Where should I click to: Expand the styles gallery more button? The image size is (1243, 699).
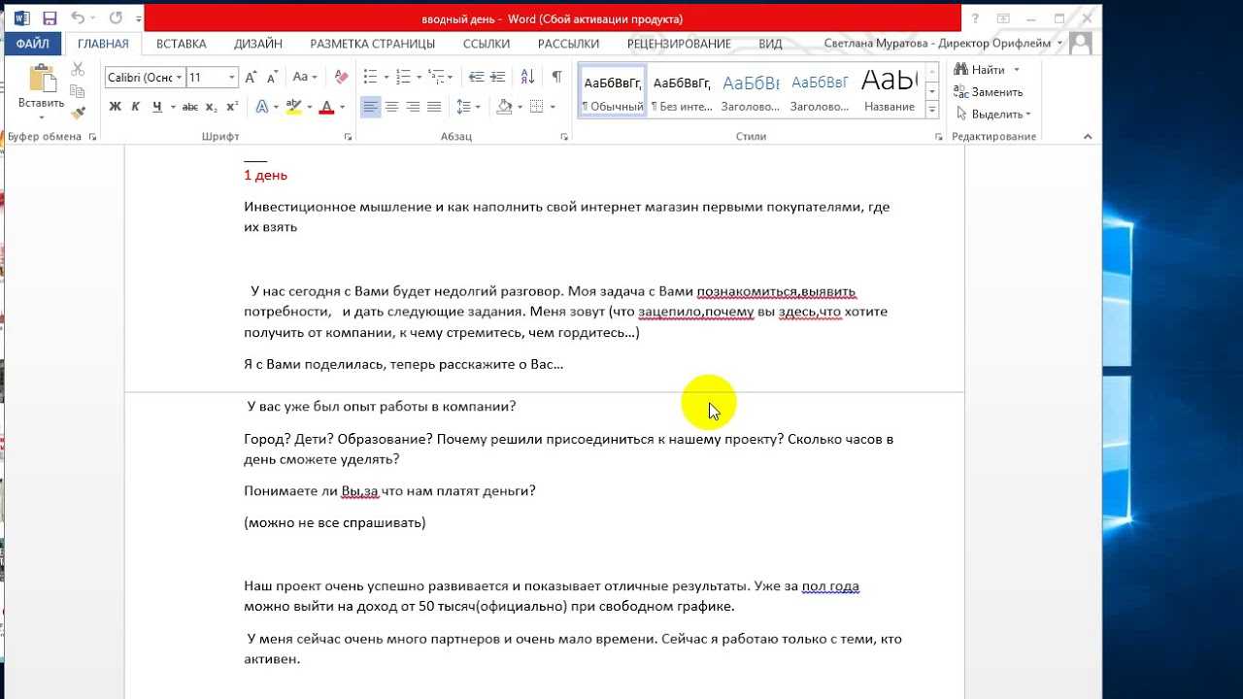[932, 110]
